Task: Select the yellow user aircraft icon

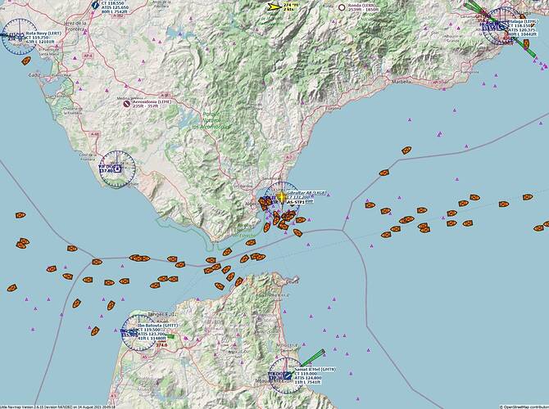Action: click(x=274, y=7)
